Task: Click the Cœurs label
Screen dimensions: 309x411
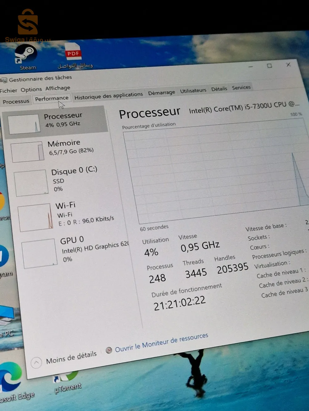Action: pos(260,247)
